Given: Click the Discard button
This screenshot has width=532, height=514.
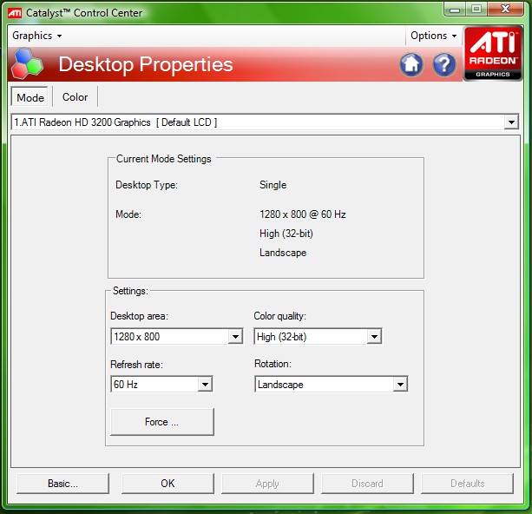Looking at the screenshot, I should (367, 484).
